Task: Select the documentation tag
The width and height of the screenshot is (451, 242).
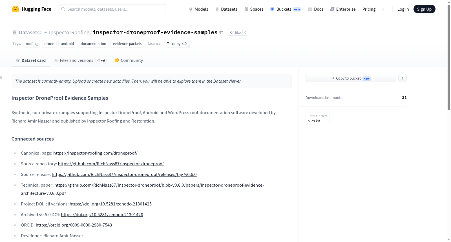Action: 93,44
